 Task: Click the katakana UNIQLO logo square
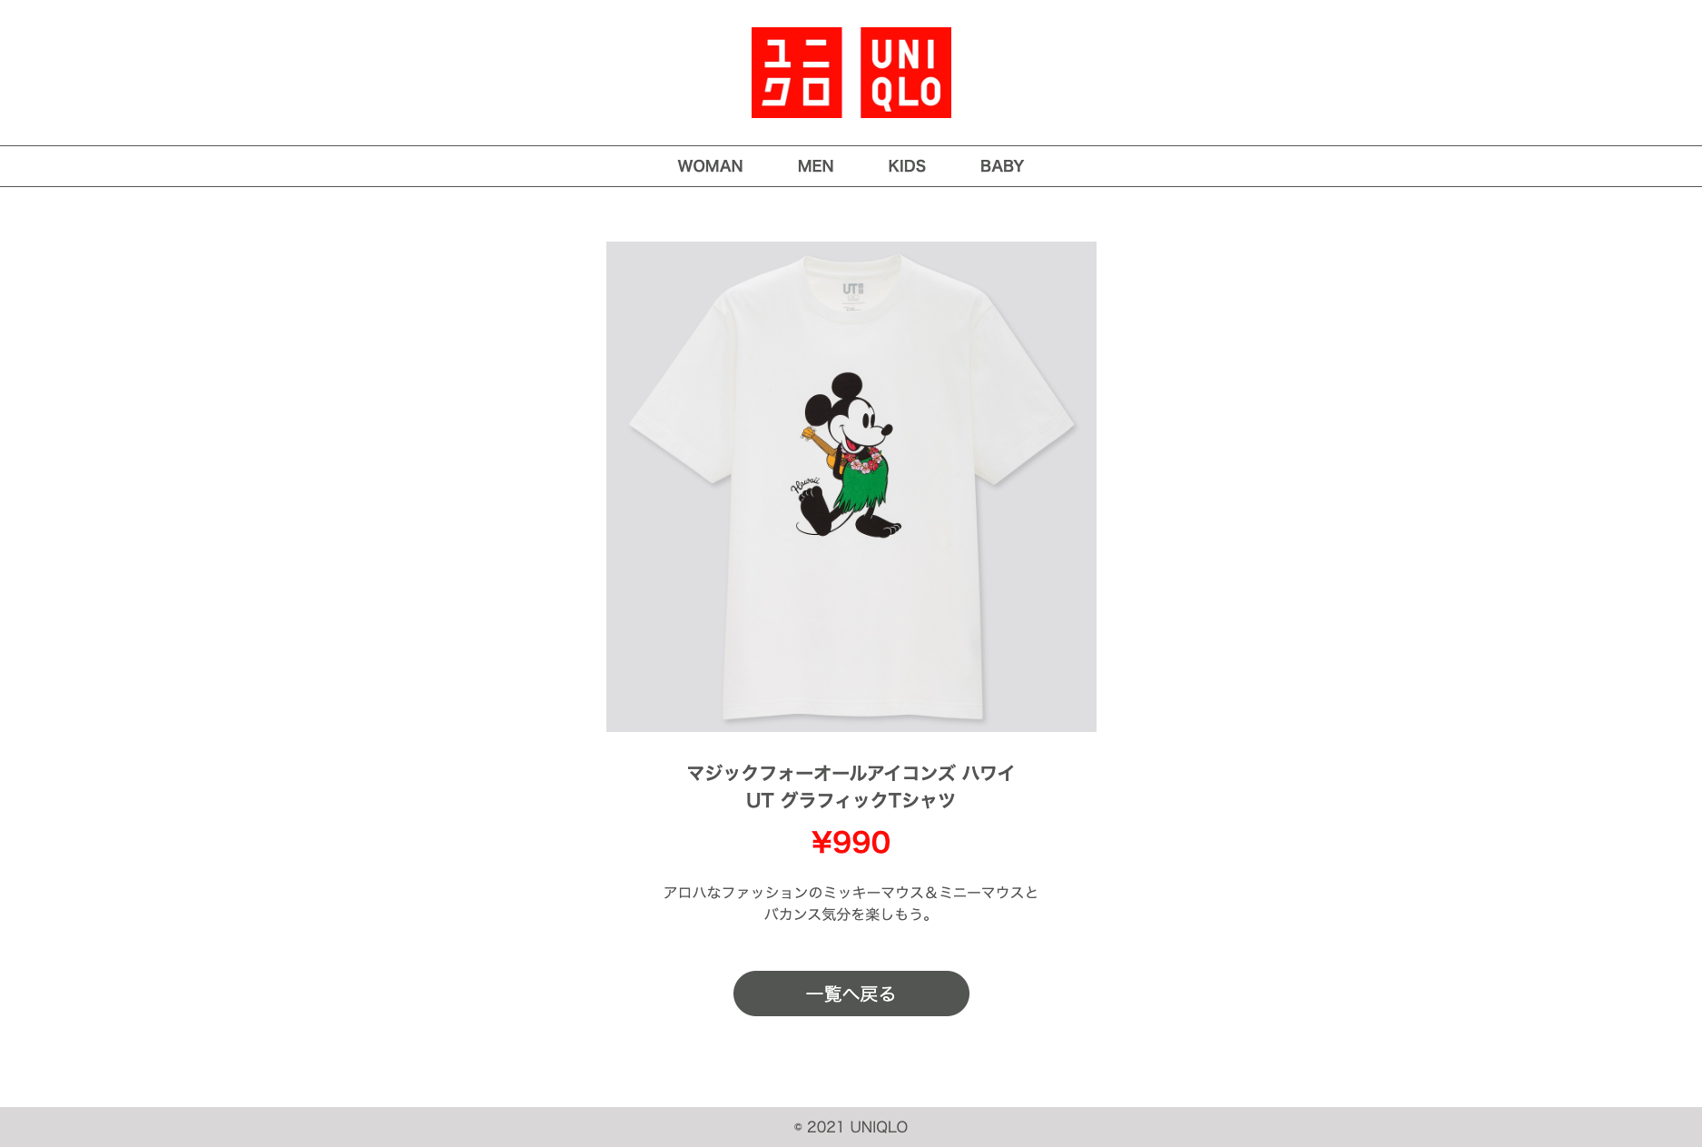point(796,73)
